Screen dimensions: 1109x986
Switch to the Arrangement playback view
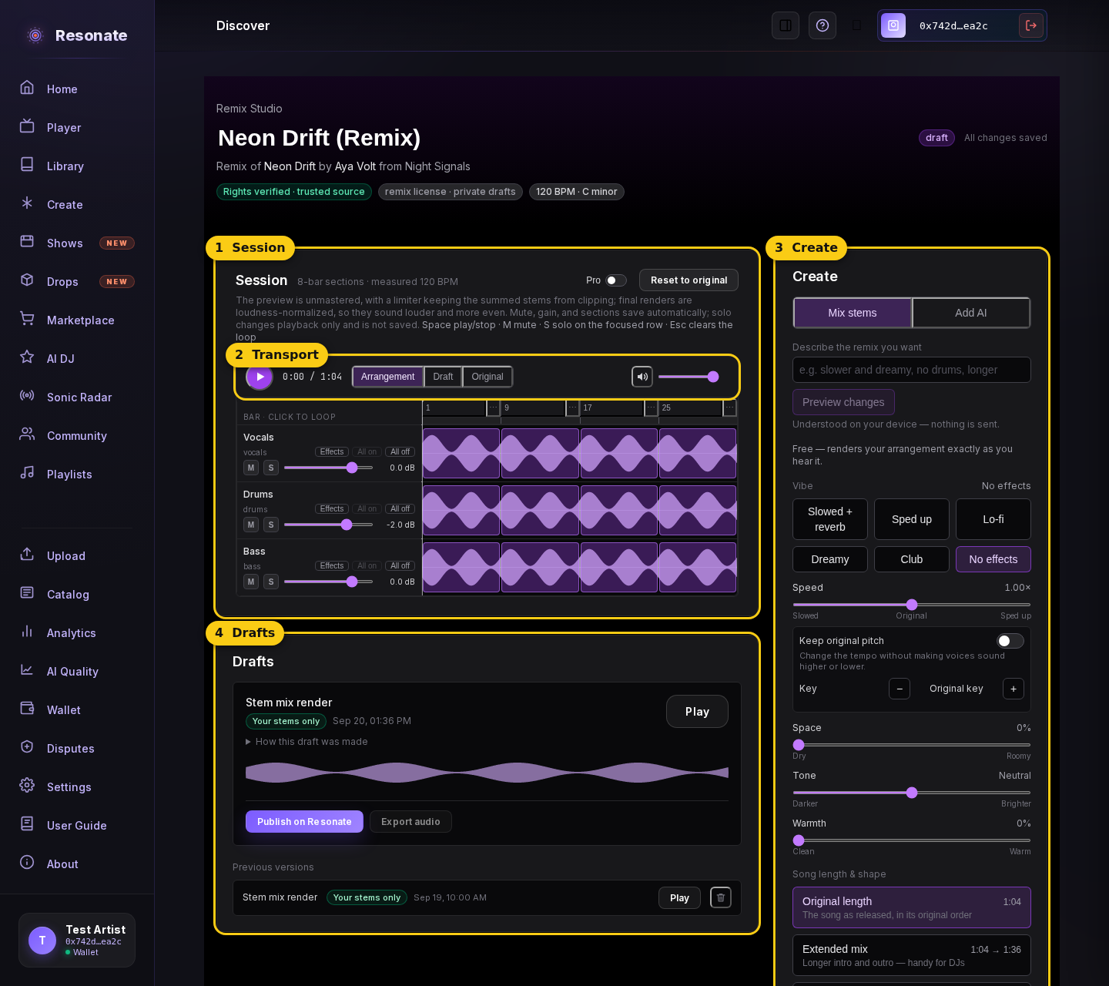(387, 377)
